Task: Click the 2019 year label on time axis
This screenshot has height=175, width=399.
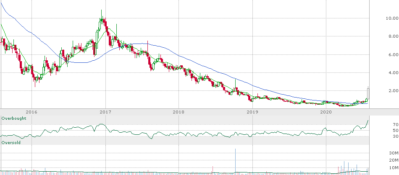Action: point(252,112)
